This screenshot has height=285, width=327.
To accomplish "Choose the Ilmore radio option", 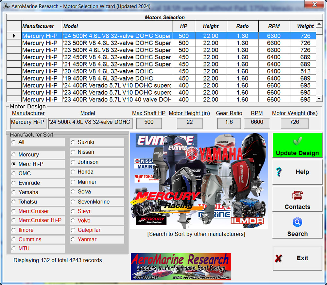I will pyautogui.click(x=14, y=230).
